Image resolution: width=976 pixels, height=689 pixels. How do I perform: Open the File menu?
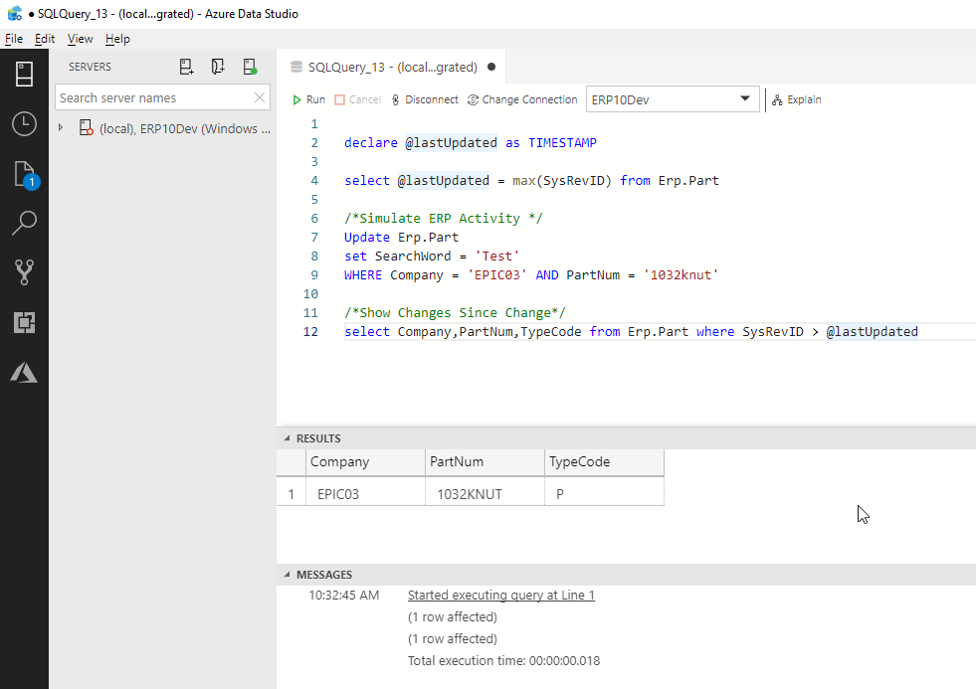point(14,39)
